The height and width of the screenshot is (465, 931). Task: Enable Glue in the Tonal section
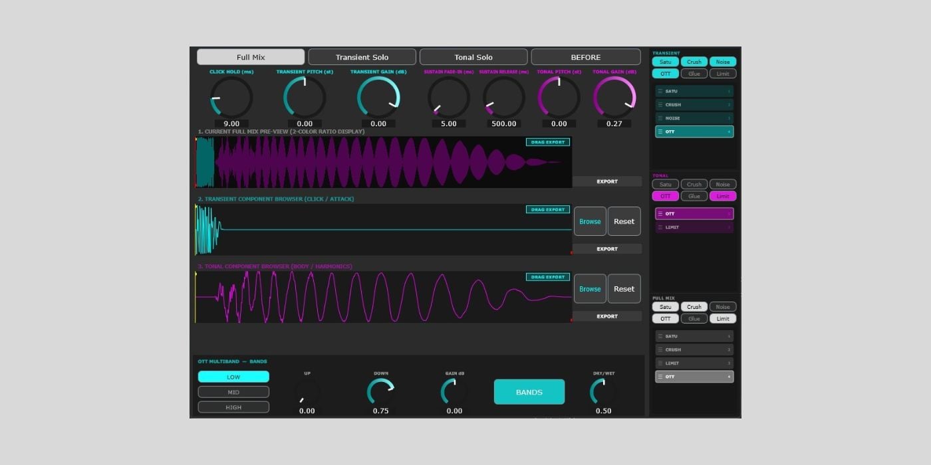(x=694, y=196)
